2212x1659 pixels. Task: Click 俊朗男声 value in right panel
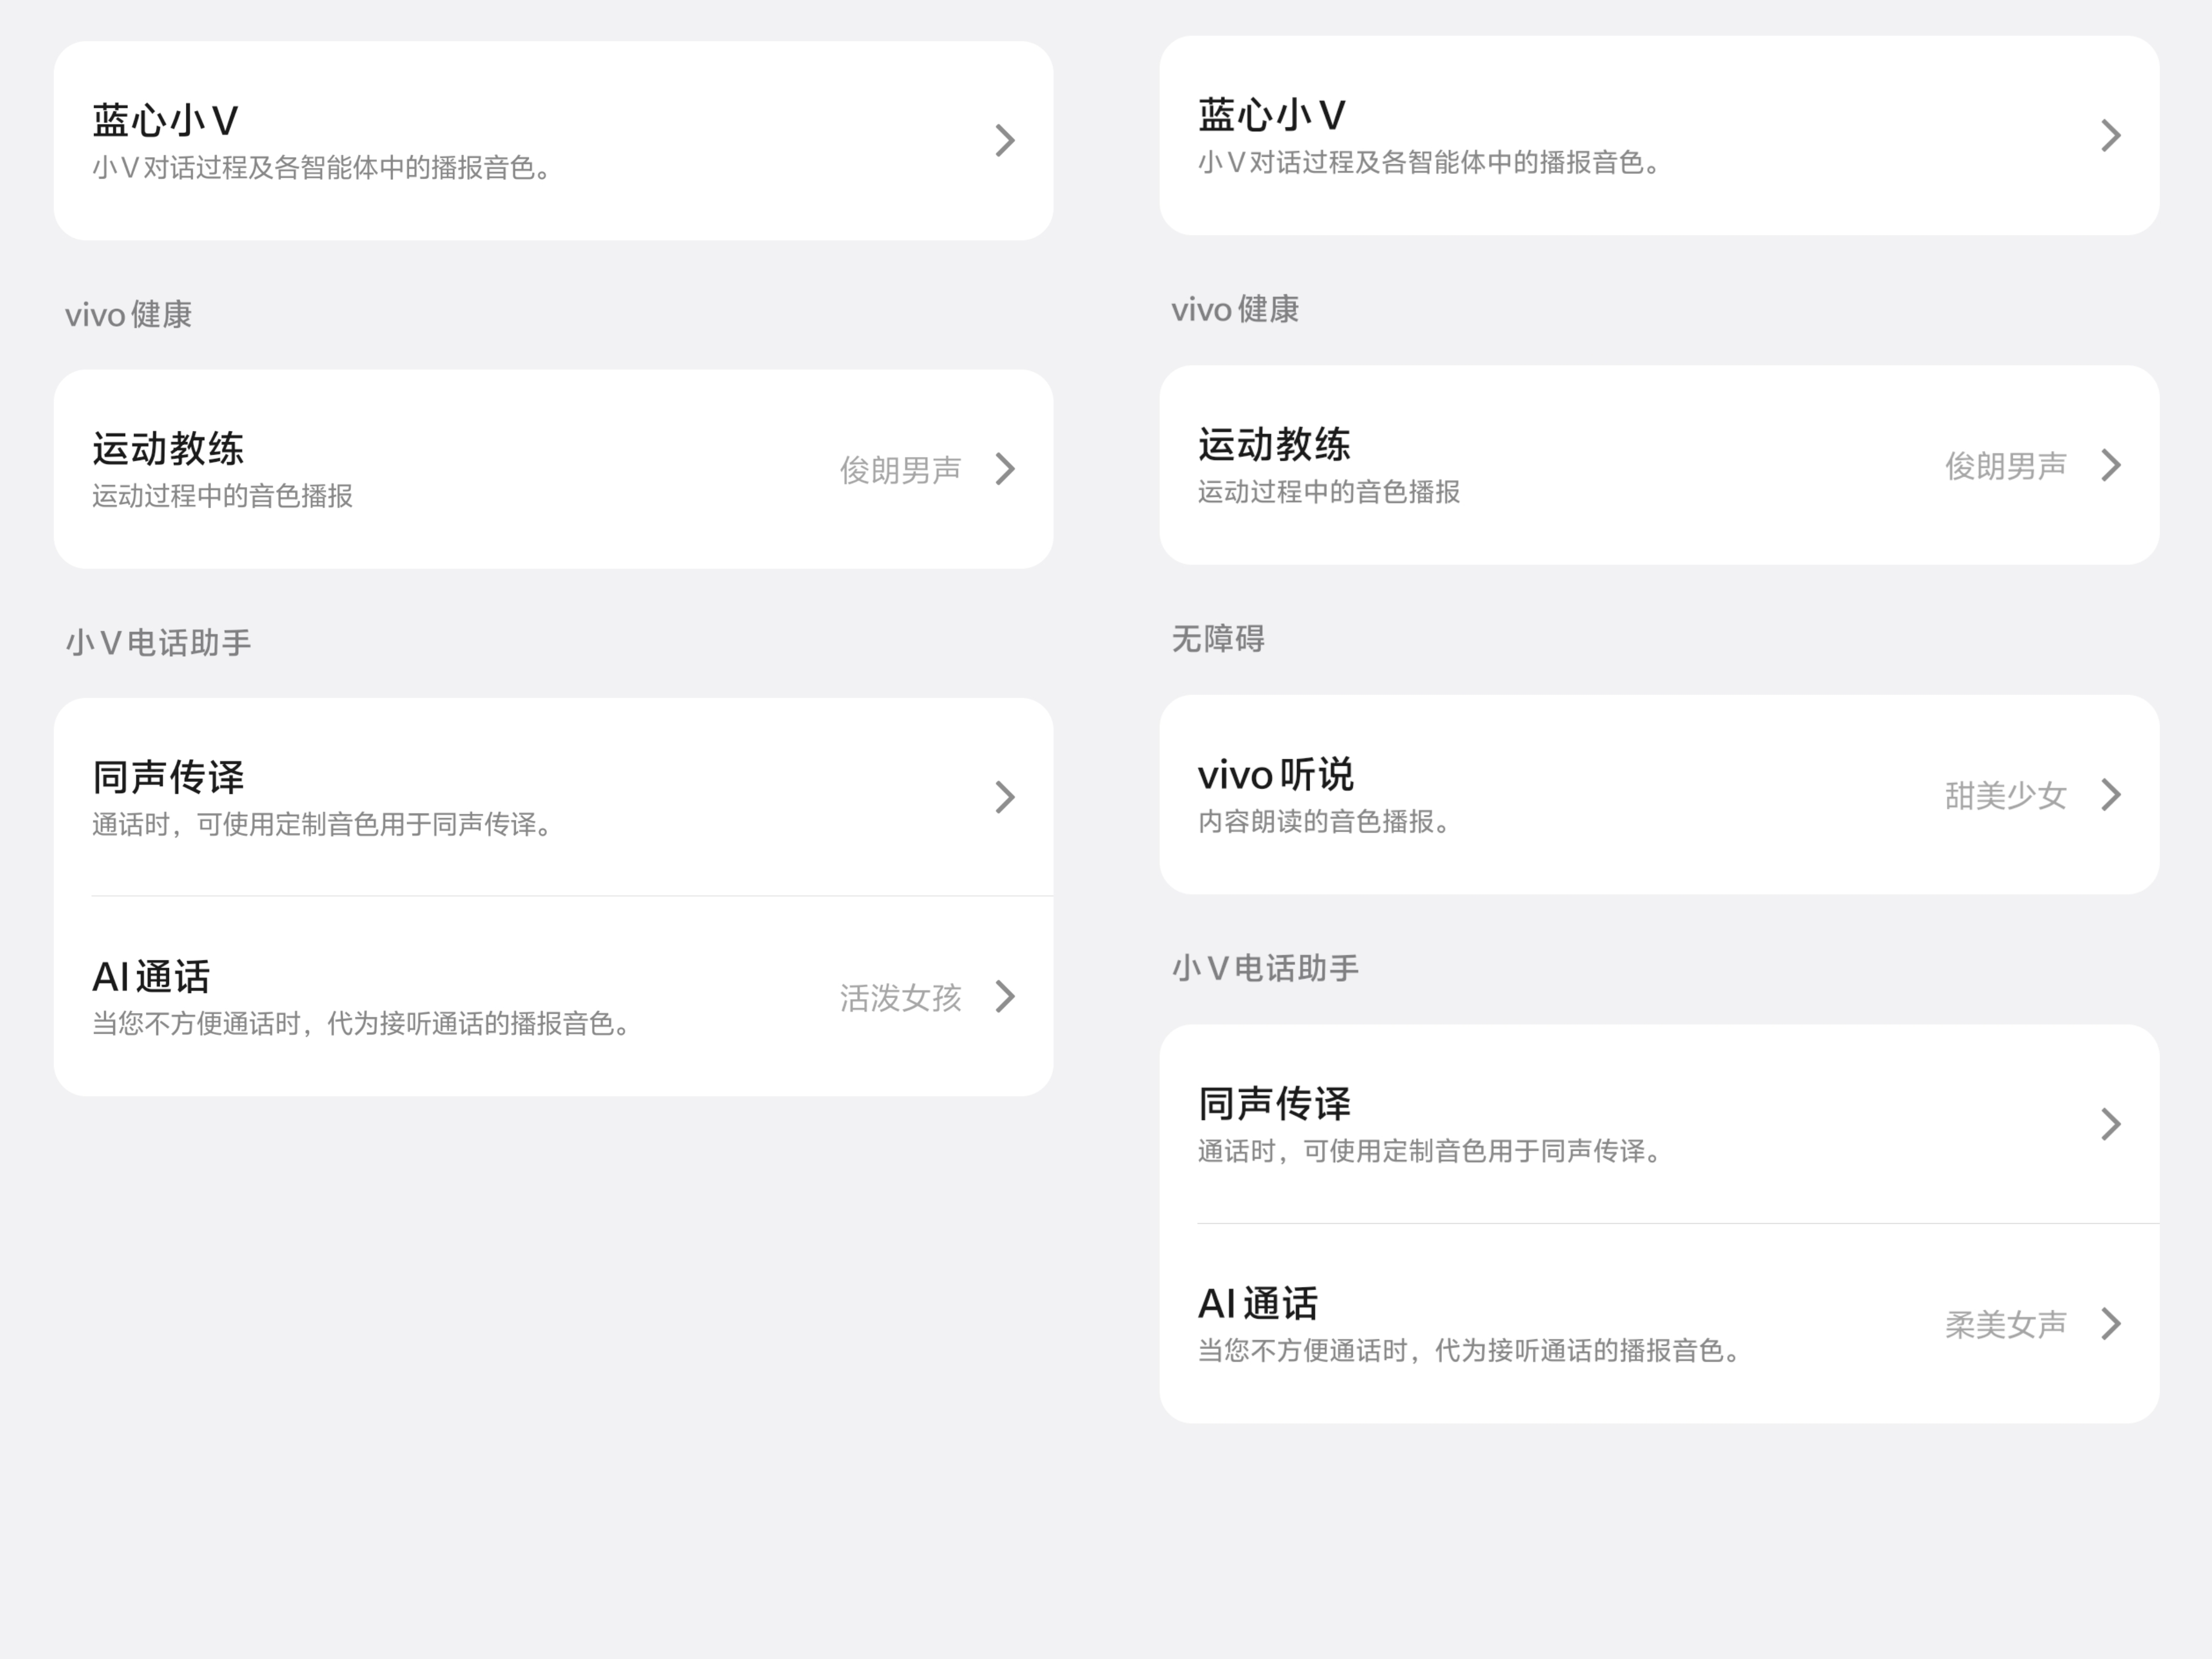(2006, 466)
